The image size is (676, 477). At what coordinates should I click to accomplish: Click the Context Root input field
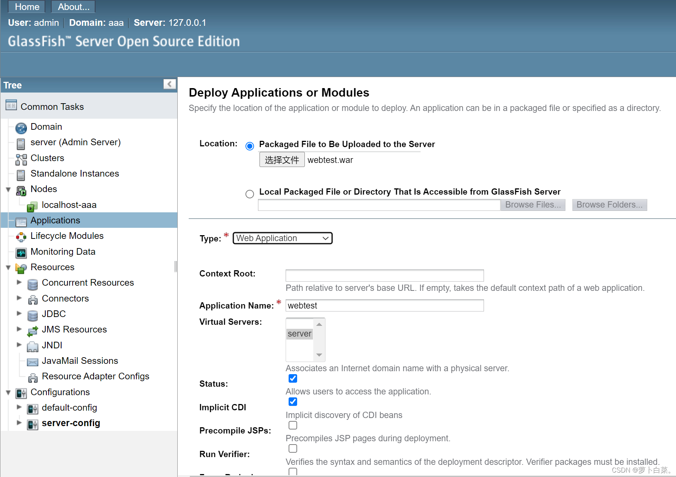384,275
